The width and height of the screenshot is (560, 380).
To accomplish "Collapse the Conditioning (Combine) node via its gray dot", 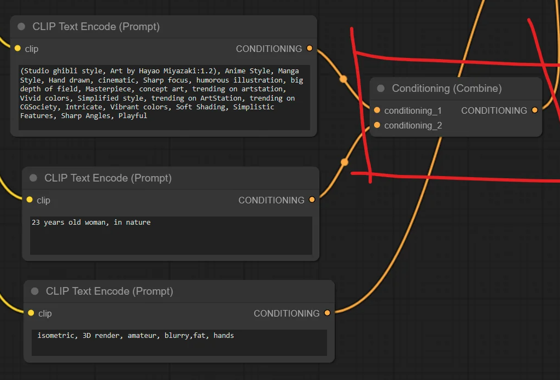I will [x=381, y=88].
